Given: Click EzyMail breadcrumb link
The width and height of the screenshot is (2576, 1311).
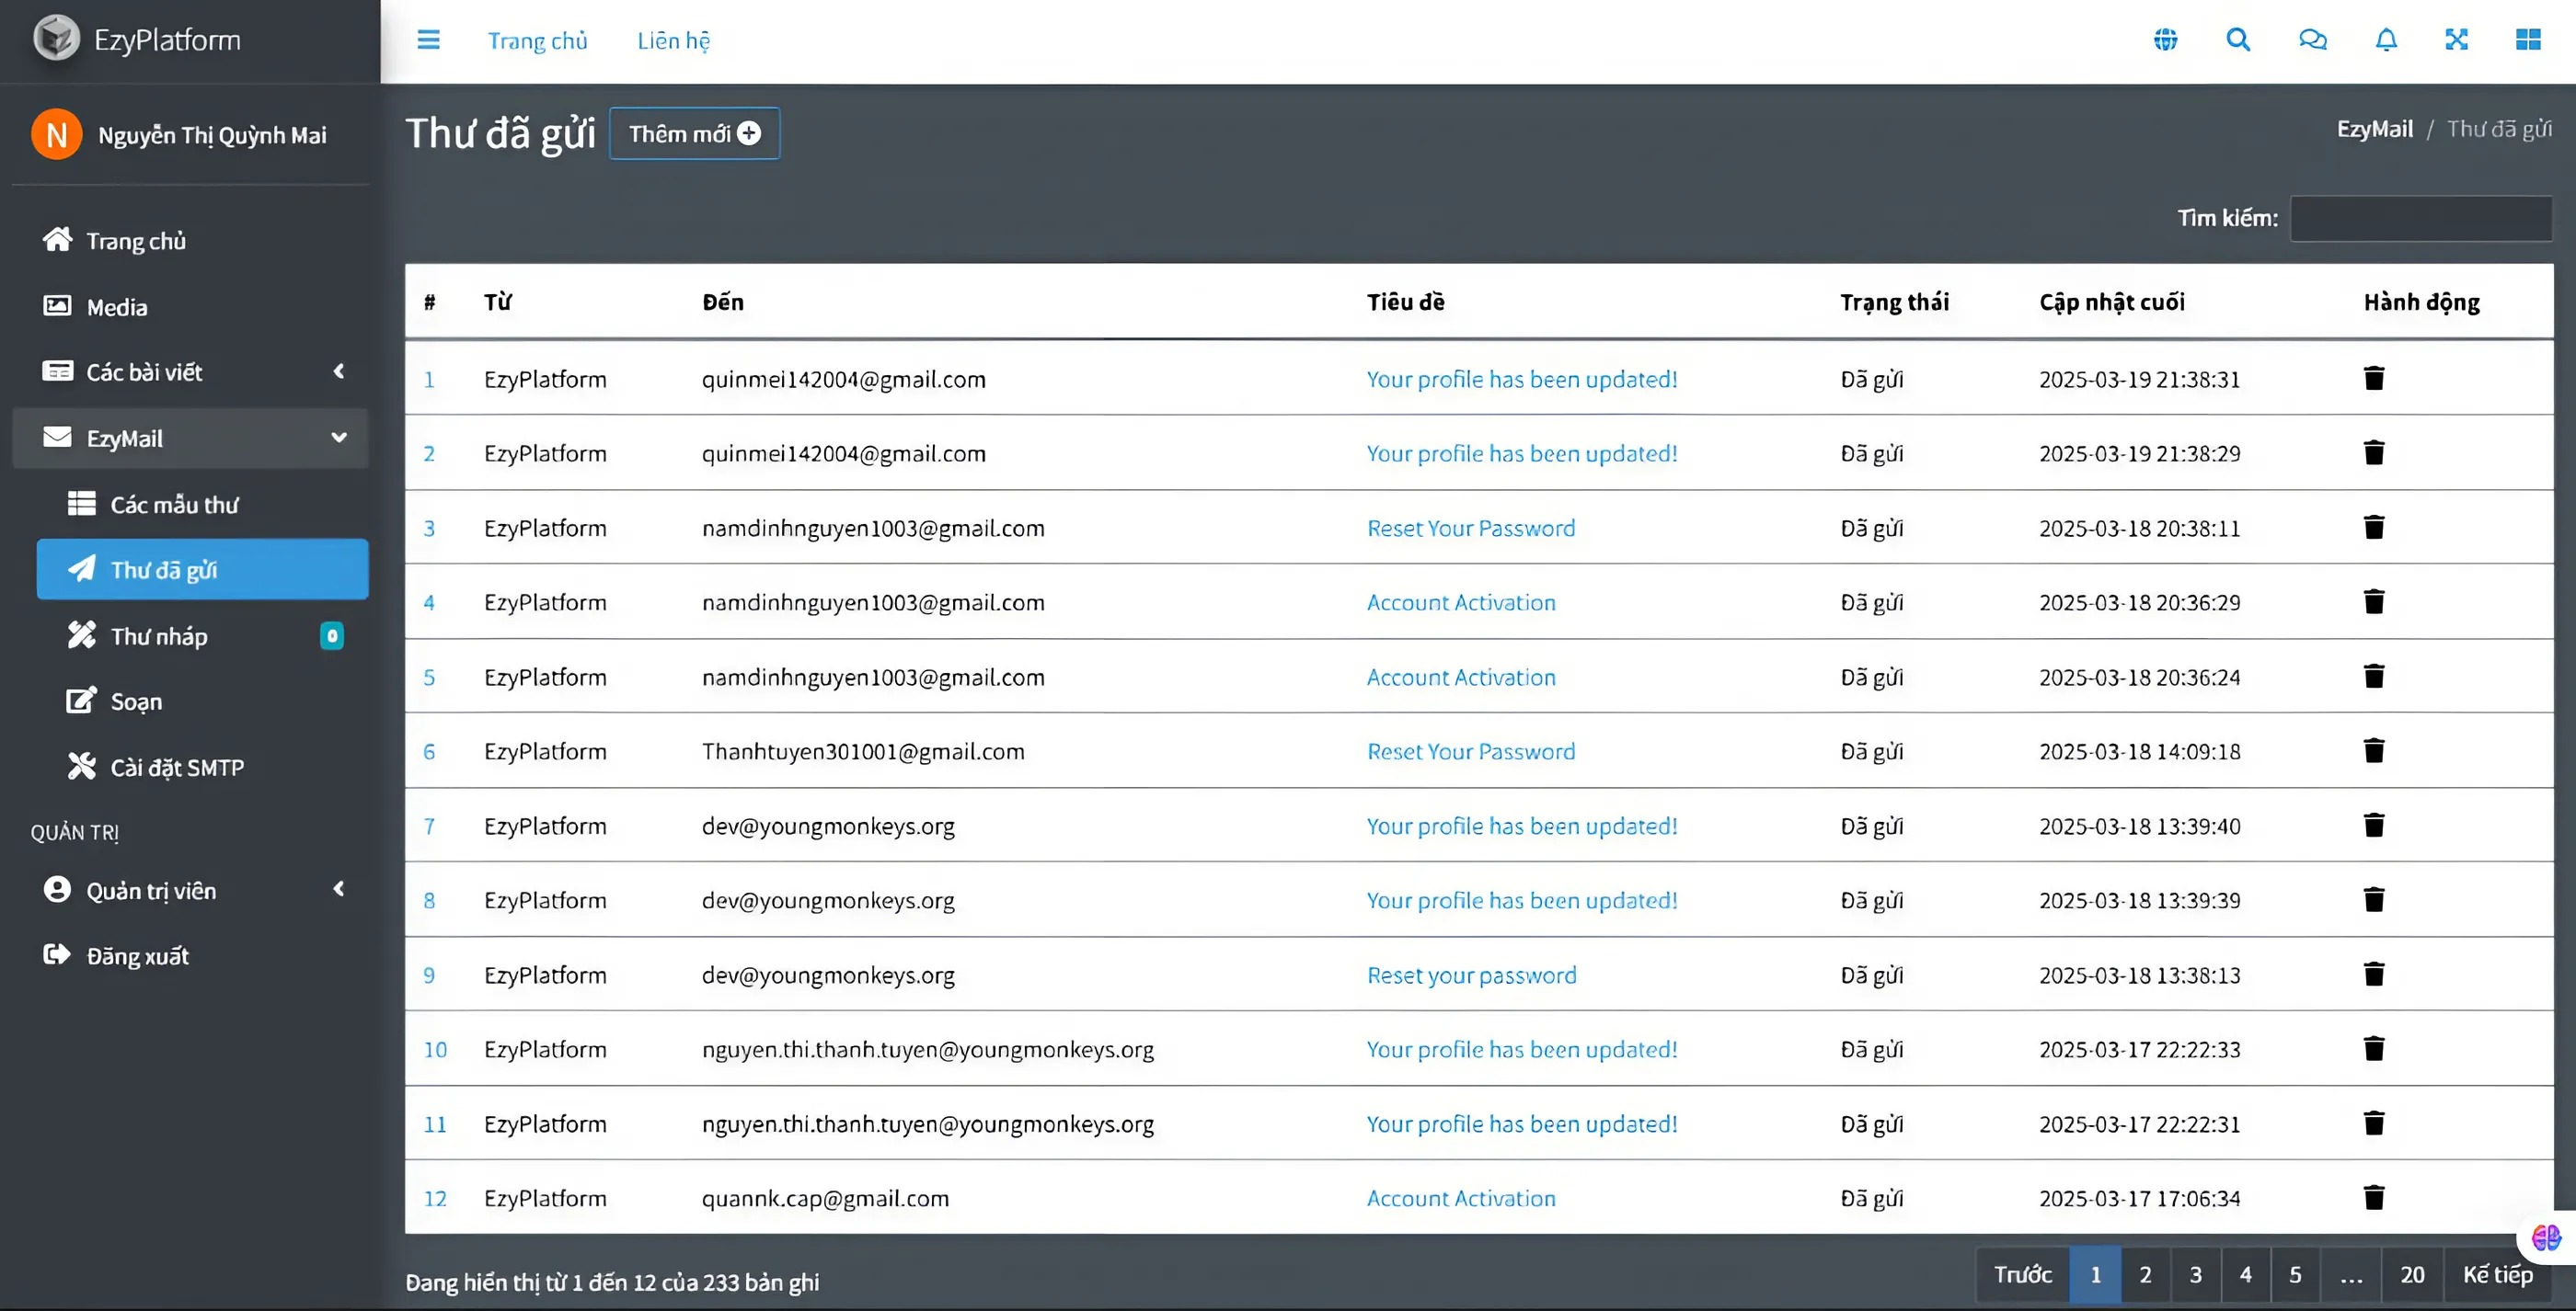Looking at the screenshot, I should tap(2375, 129).
